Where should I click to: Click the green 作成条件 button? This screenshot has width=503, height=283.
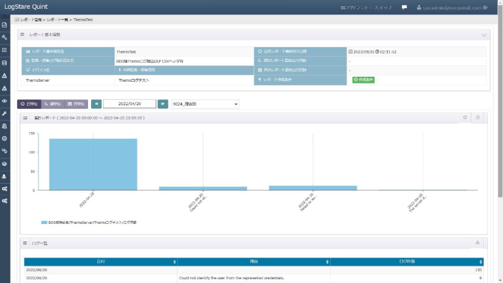[x=363, y=80]
